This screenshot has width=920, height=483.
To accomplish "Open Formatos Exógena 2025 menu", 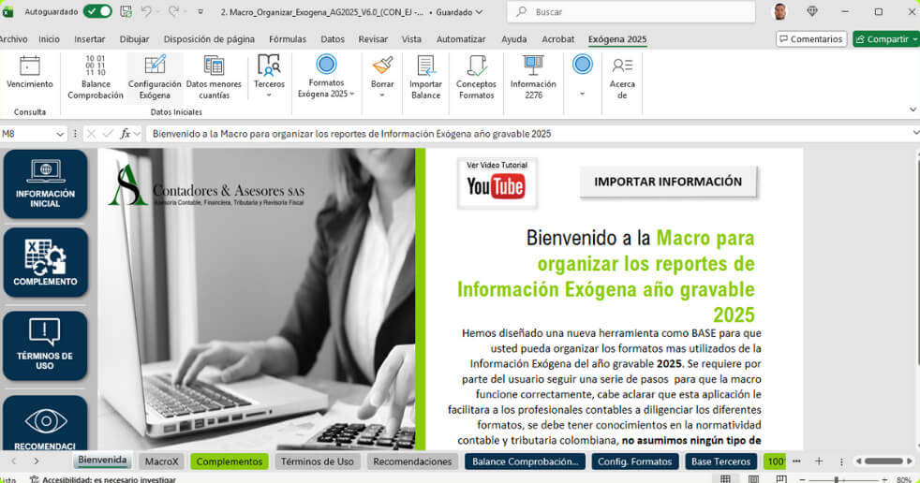I will 326,76.
